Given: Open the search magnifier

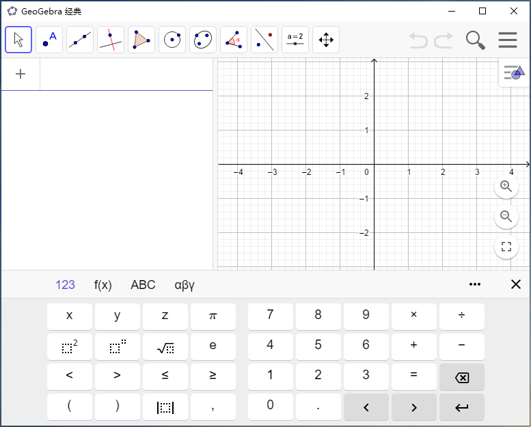Looking at the screenshot, I should (x=476, y=40).
